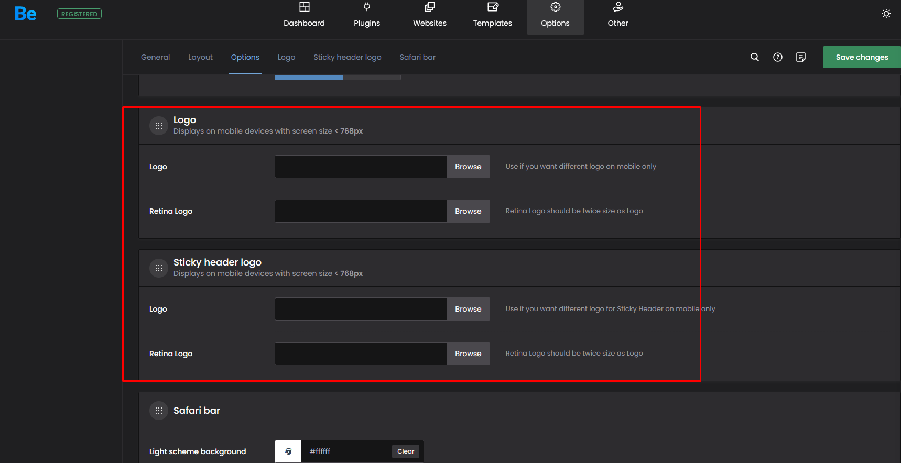Switch to the General tab
Viewport: 901px width, 463px height.
point(155,57)
